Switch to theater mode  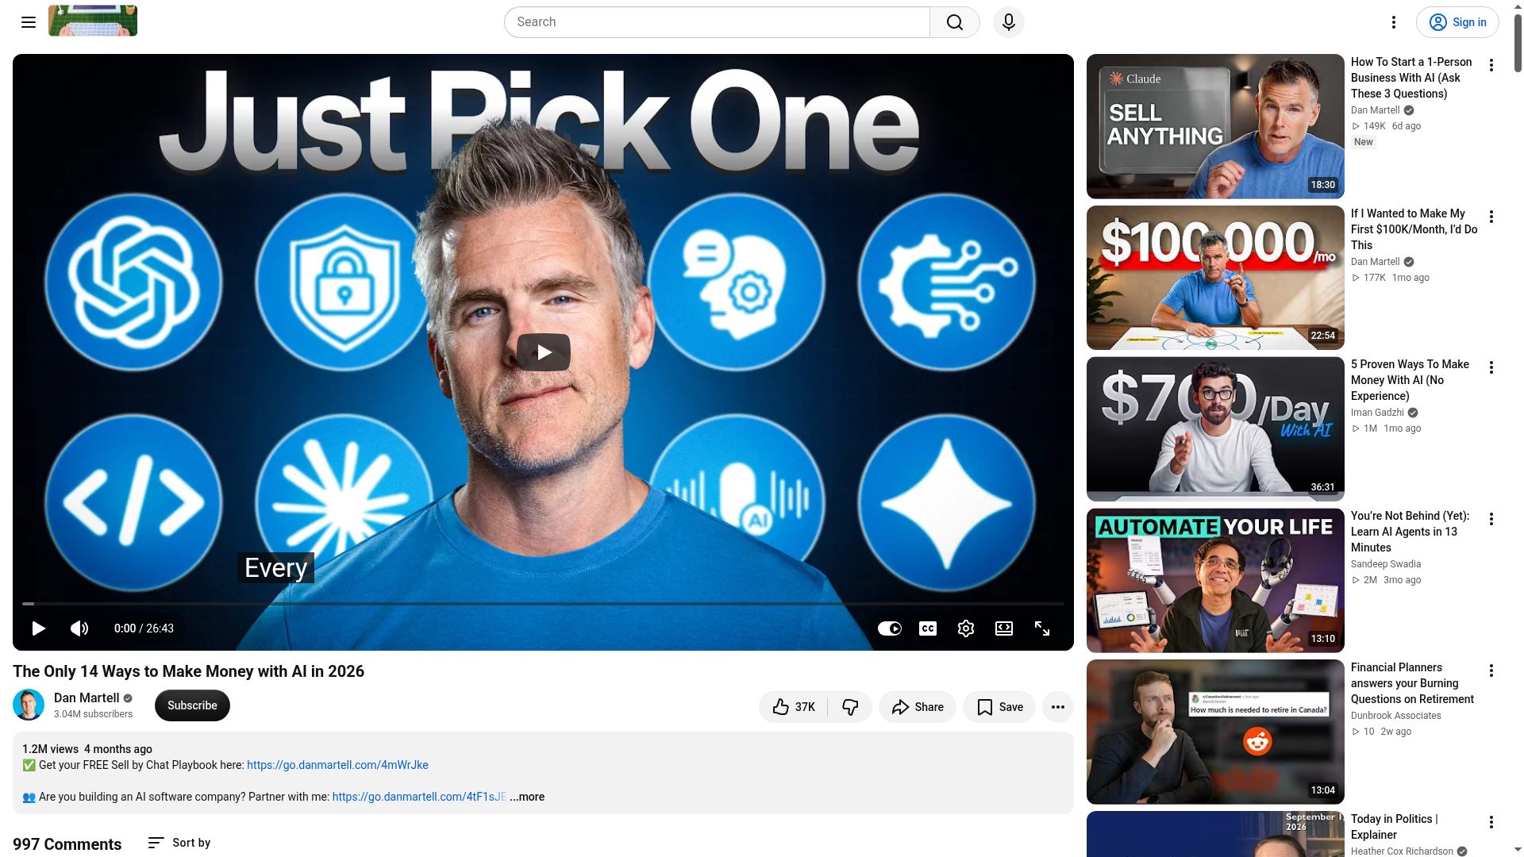pyautogui.click(x=1004, y=628)
